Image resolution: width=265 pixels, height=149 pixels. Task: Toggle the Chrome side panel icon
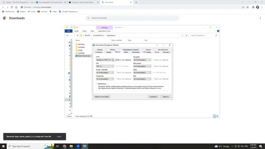tap(253, 7)
